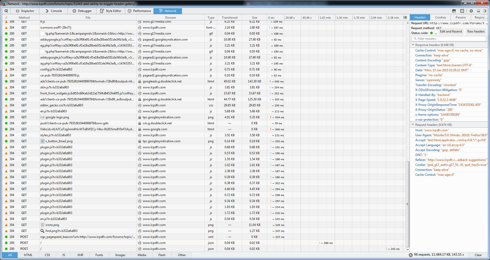Viewport: 490px width, 260px height.
Task: Toggle the XHR filter button
Action: click(80, 255)
